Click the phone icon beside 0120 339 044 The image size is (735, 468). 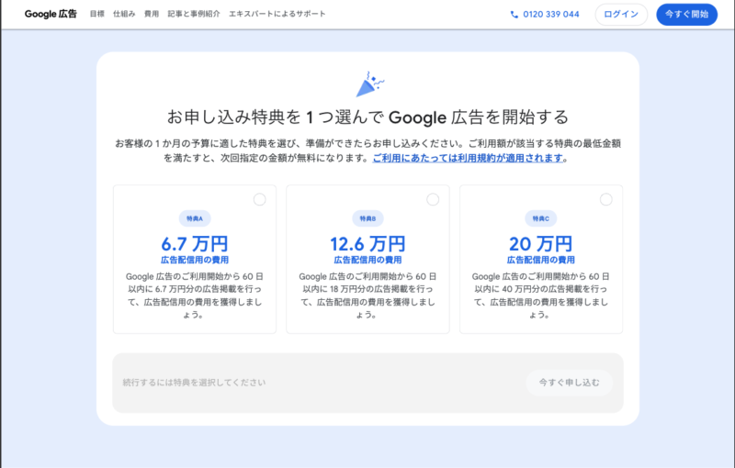(514, 15)
